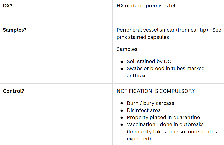Screen dimensions: 224x145
Task: Select the standalone "Samples" subheading
Action: coord(127,49)
